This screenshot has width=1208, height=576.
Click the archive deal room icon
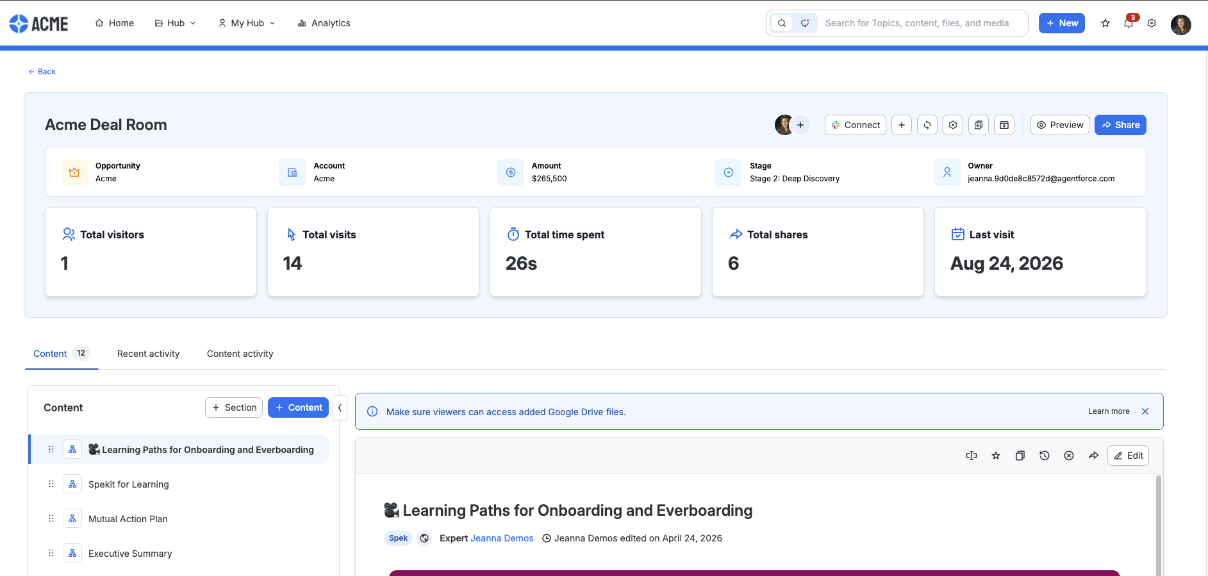[1004, 125]
